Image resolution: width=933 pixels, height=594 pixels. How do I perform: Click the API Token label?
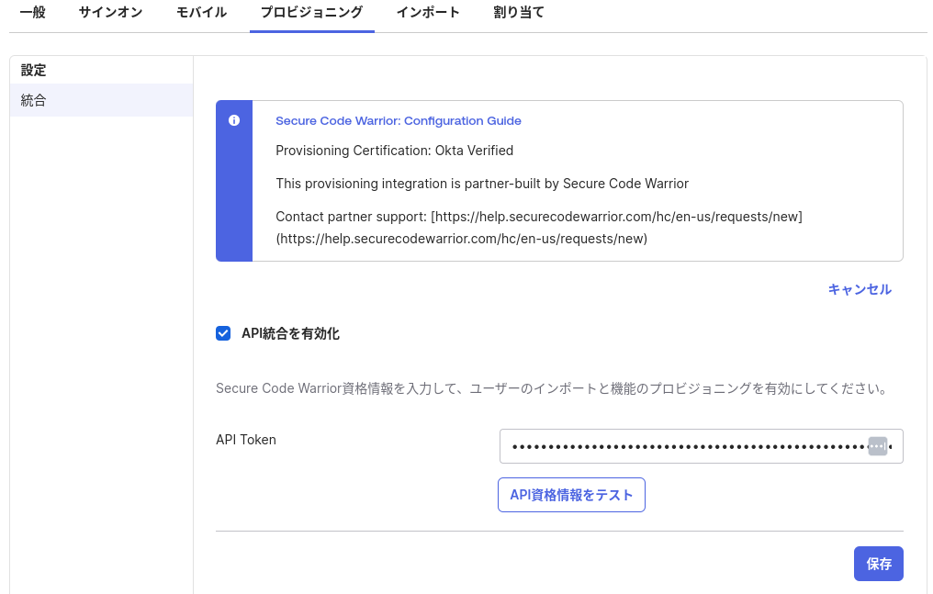coord(246,440)
